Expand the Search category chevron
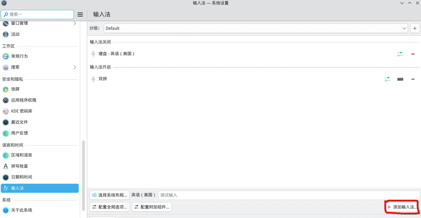421x218 pixels. click(75, 67)
